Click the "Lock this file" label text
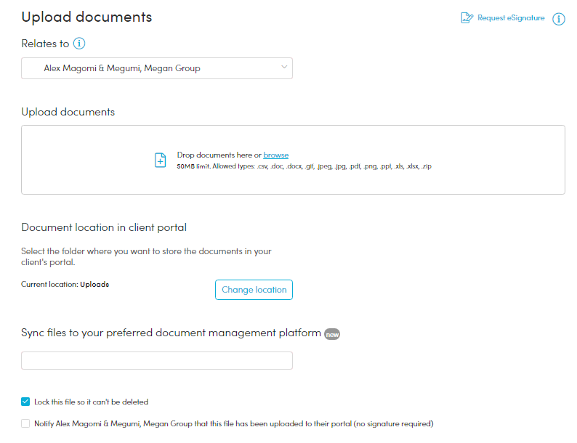This screenshot has width=577, height=443. pos(91,402)
